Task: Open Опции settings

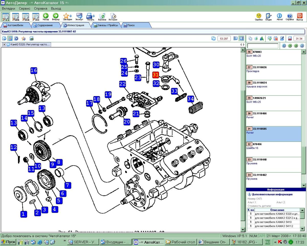Action: 268,17
